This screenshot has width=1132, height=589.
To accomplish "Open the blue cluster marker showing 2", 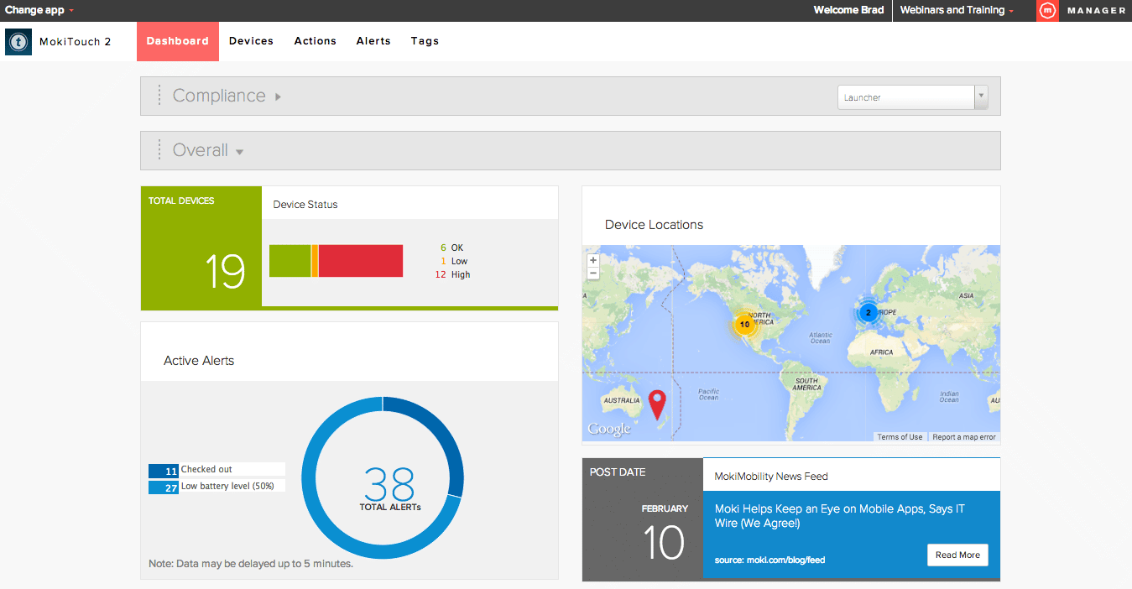I will point(869,313).
